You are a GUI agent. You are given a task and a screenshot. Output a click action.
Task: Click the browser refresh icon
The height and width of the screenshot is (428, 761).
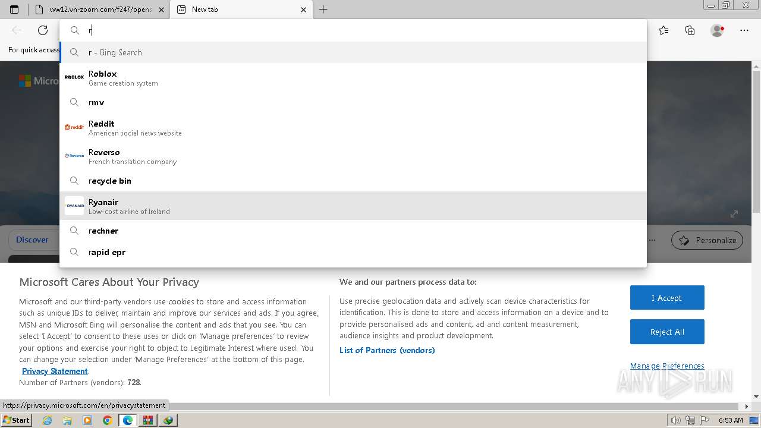pyautogui.click(x=43, y=30)
